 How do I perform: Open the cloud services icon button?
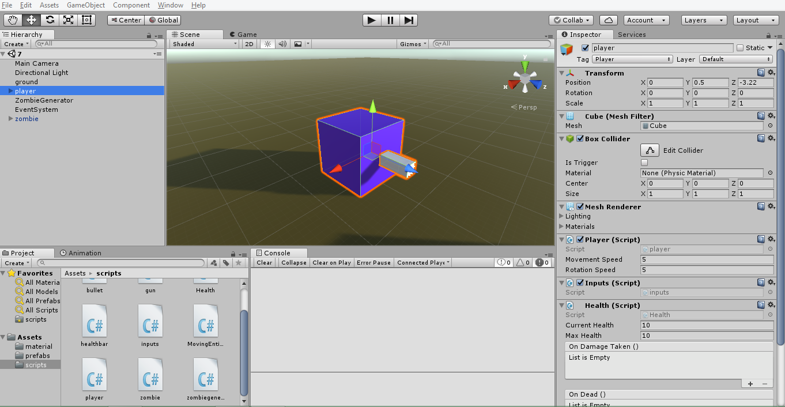tap(609, 20)
